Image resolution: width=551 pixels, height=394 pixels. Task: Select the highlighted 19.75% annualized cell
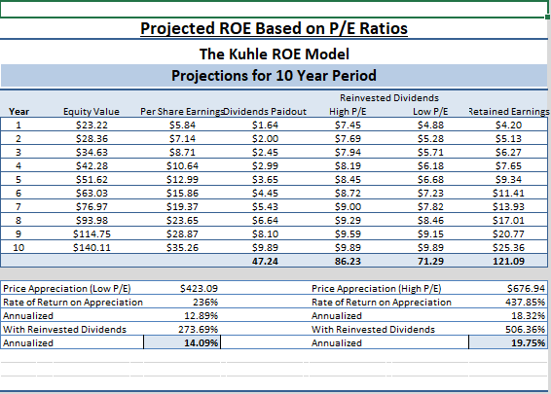coord(508,342)
